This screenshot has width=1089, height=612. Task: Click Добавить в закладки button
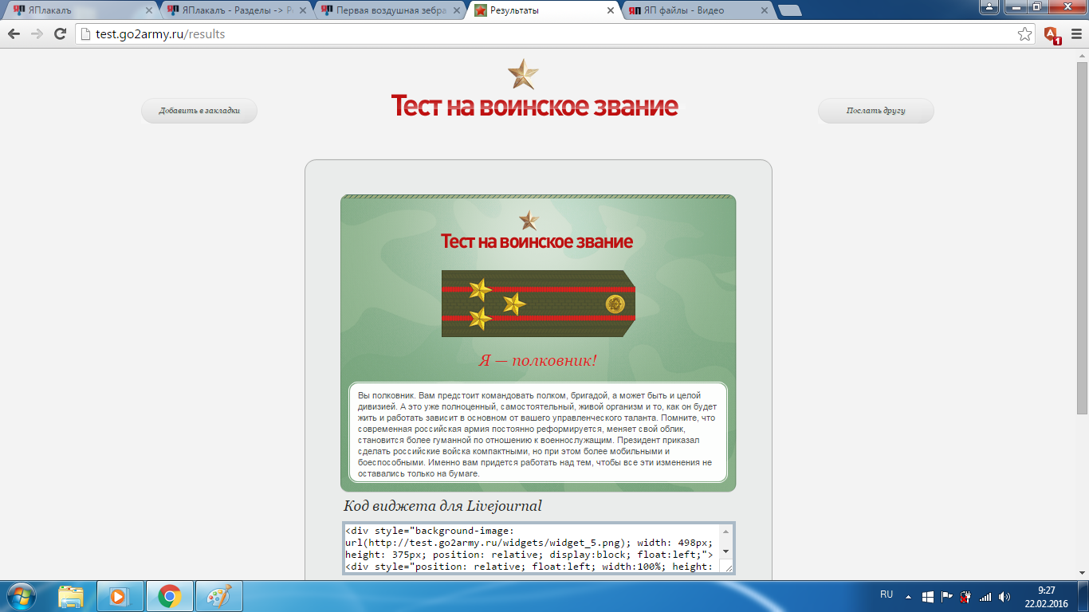[199, 111]
